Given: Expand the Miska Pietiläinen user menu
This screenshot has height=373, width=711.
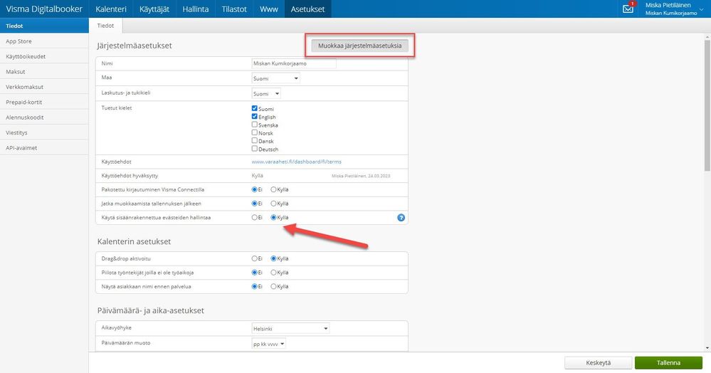Looking at the screenshot, I should 674,9.
